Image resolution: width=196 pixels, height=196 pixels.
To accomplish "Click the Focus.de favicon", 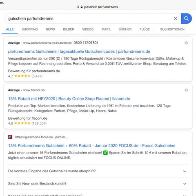I will (x=10, y=137).
